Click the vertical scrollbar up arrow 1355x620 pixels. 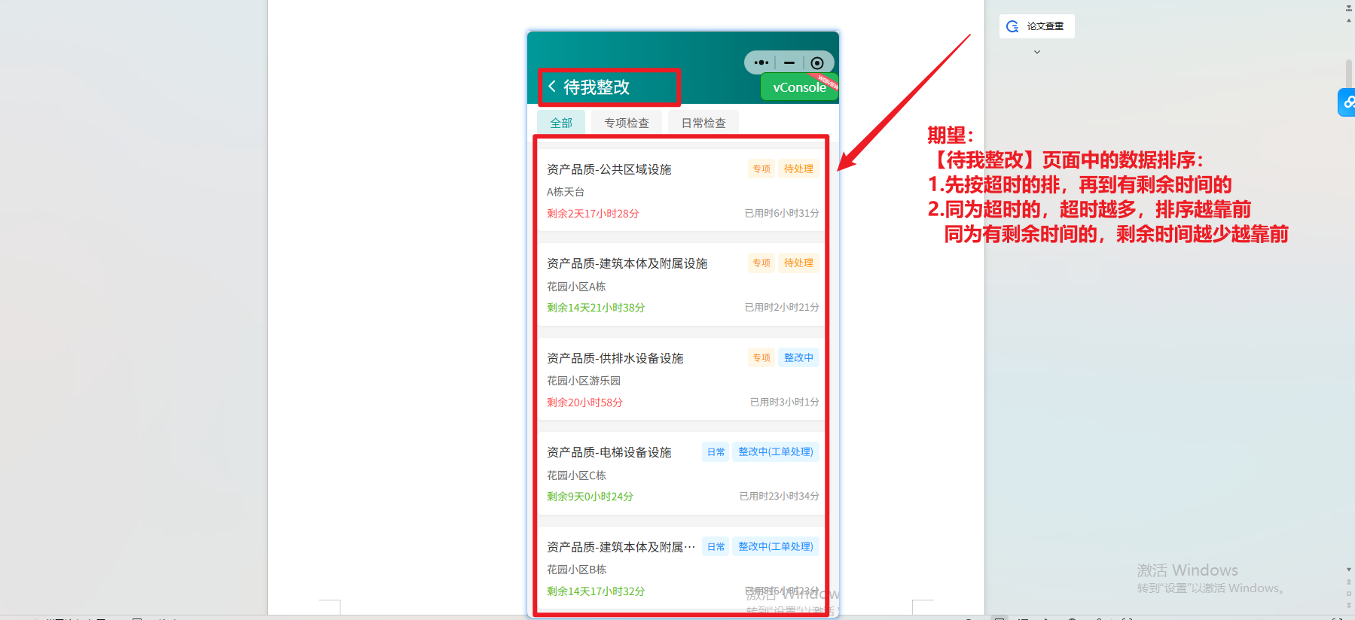tap(1348, 20)
